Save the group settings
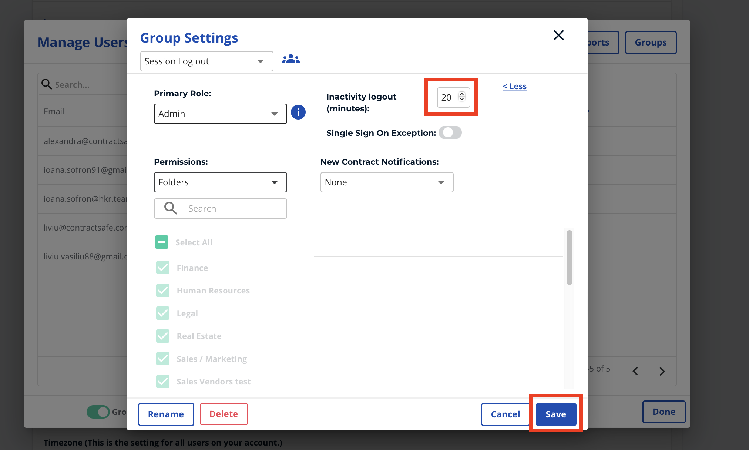 [555, 414]
